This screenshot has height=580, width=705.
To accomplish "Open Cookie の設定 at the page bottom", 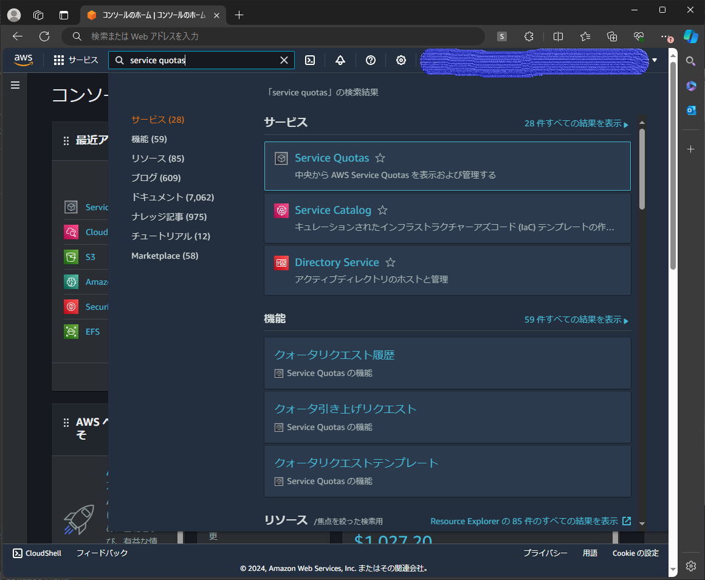I will 636,553.
